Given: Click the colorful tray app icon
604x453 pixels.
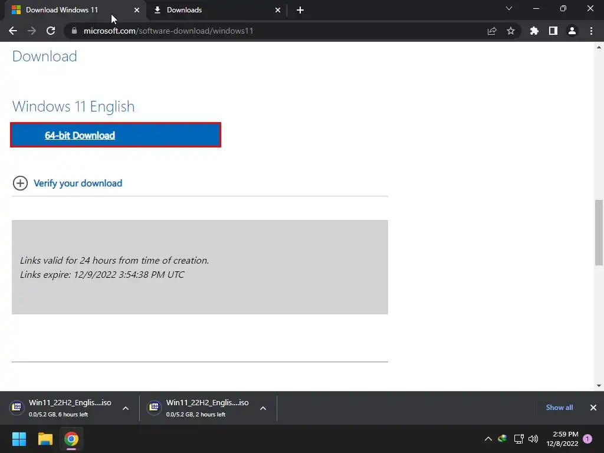Looking at the screenshot, I should [503, 438].
